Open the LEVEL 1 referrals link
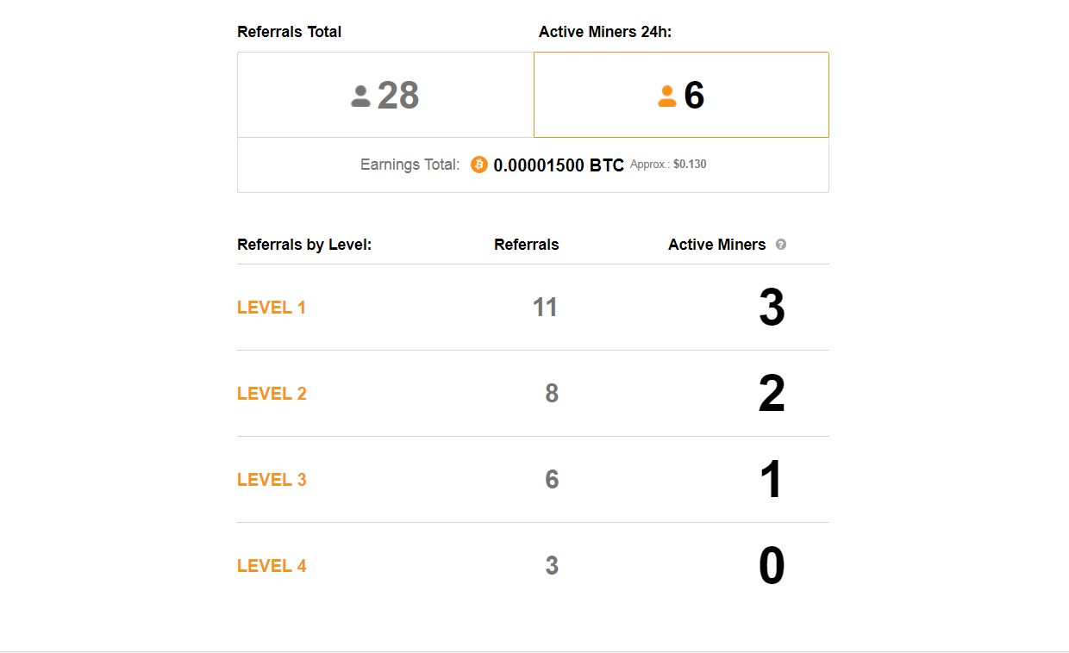The image size is (1069, 653). click(x=272, y=308)
